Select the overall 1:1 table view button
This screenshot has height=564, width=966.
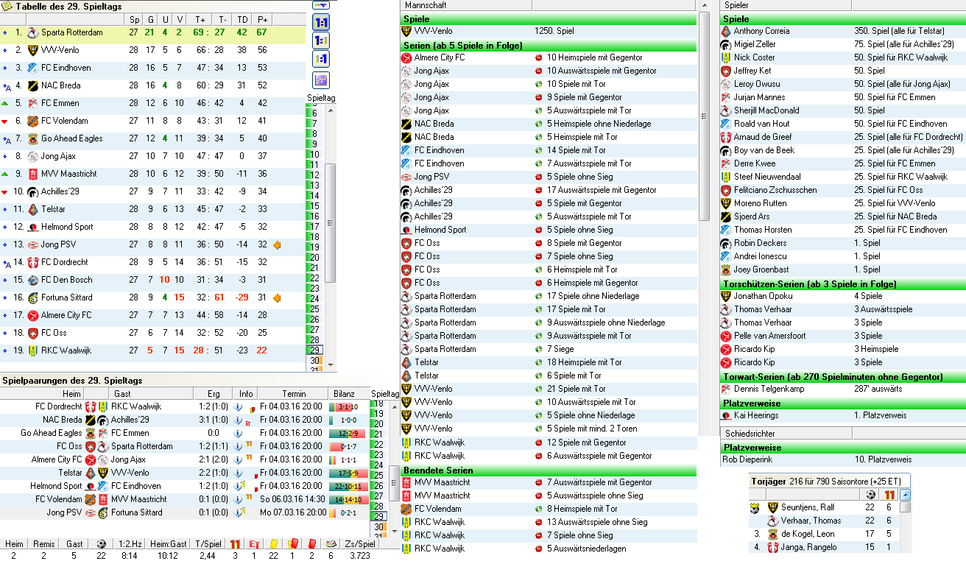[x=321, y=22]
